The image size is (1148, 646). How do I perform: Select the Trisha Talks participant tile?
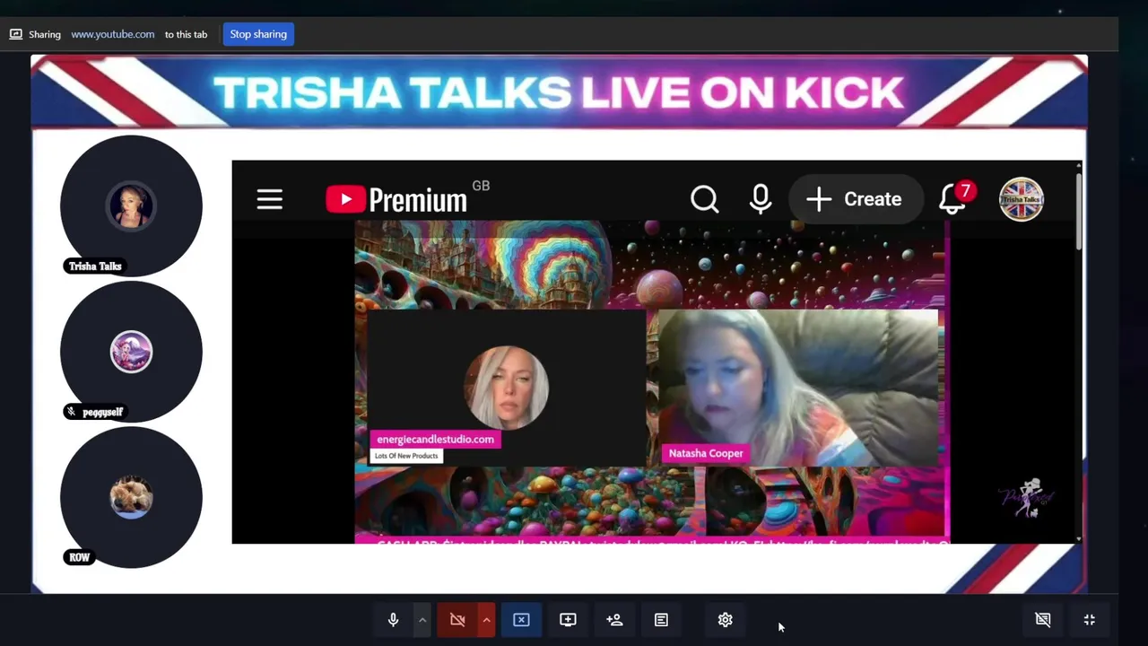pyautogui.click(x=131, y=206)
